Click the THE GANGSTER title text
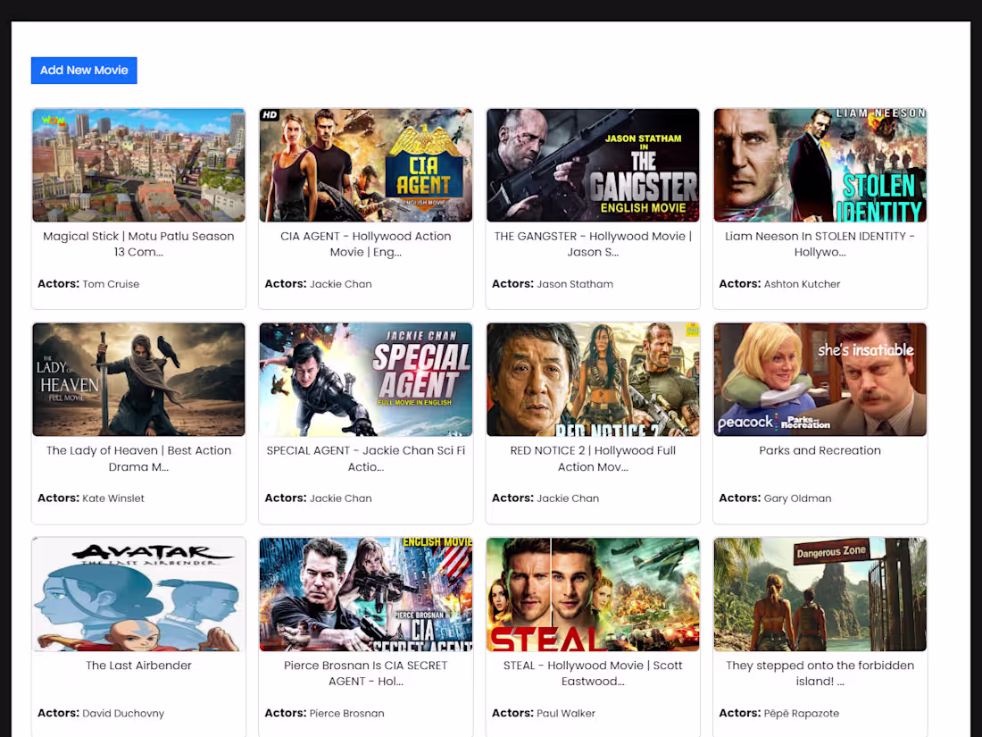The image size is (982, 737). (592, 243)
